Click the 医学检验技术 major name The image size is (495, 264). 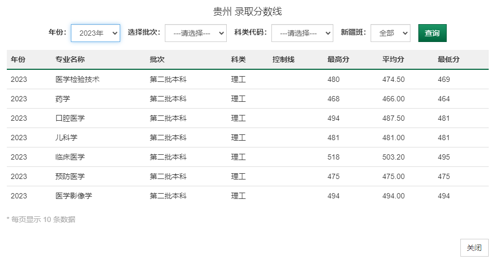(x=77, y=79)
